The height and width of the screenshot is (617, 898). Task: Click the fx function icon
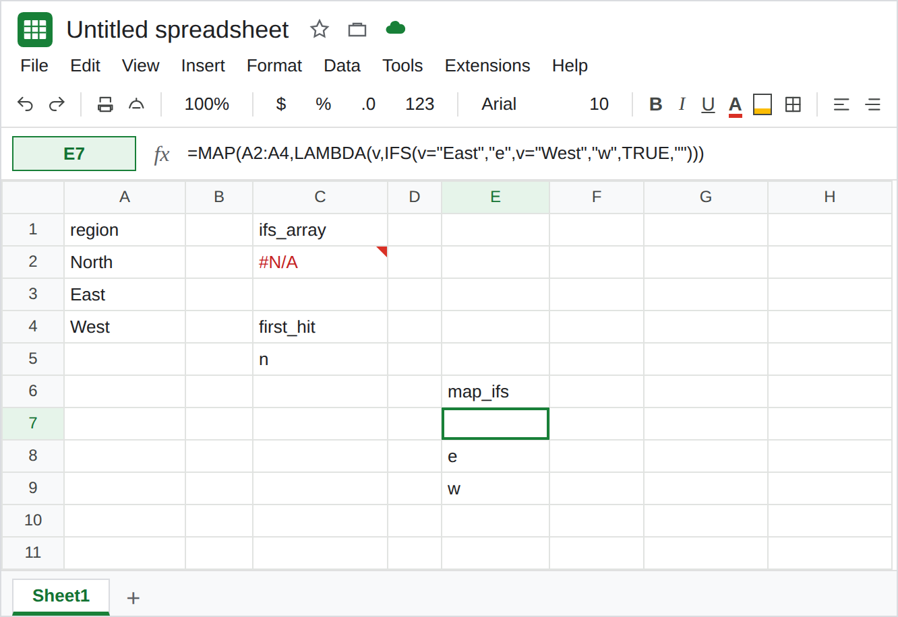point(162,154)
